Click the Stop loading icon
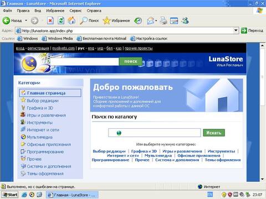The image size is (266, 199). point(50,20)
